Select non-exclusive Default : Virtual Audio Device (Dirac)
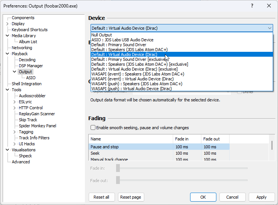The image size is (278, 205). [182, 54]
